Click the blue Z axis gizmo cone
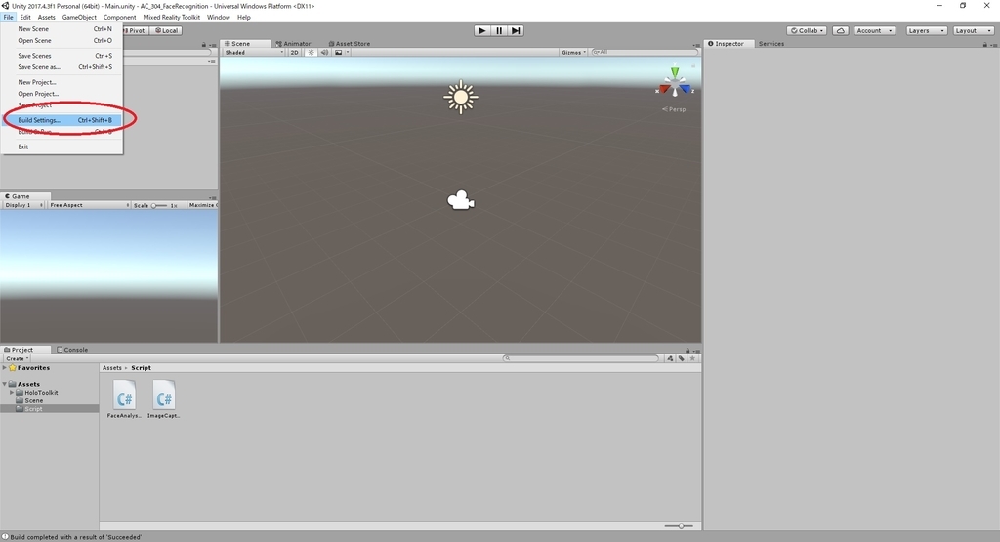This screenshot has height=542, width=1000. [685, 90]
